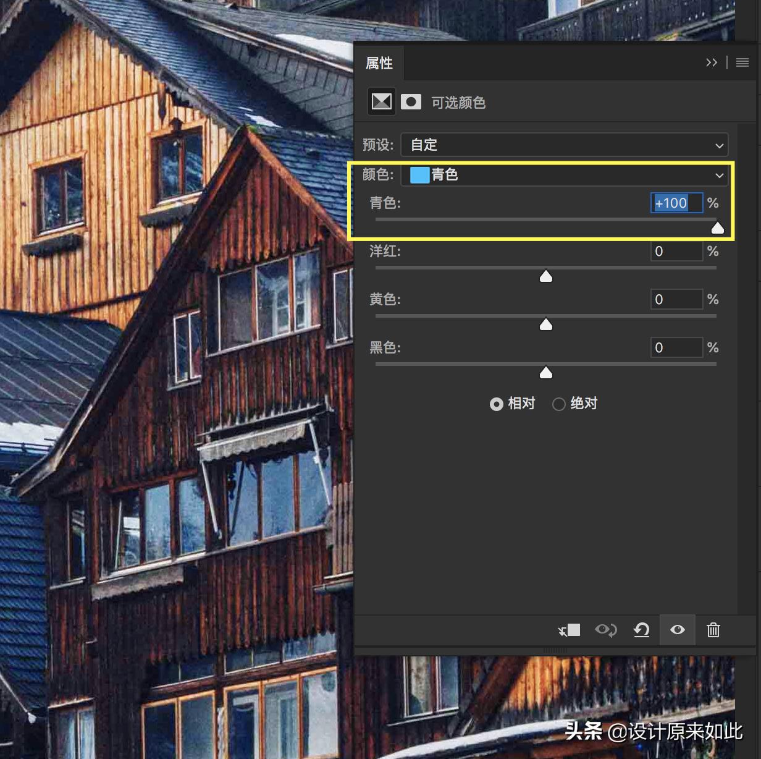View previous state of adjustment
This screenshot has width=761, height=759.
click(x=605, y=630)
